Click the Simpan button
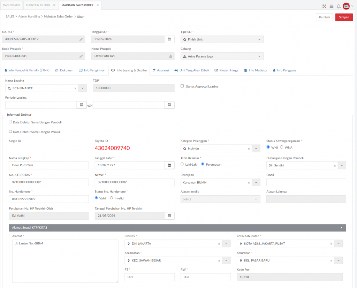 coord(344,17)
